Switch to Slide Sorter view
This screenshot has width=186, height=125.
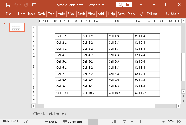click(x=104, y=121)
